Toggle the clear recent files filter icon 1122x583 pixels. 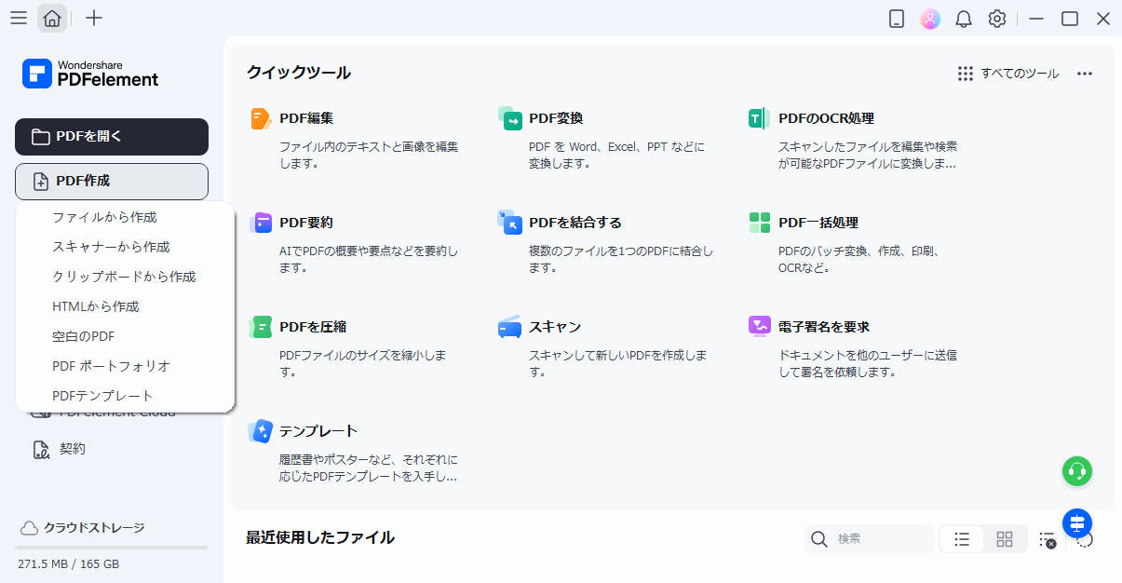(x=1047, y=538)
